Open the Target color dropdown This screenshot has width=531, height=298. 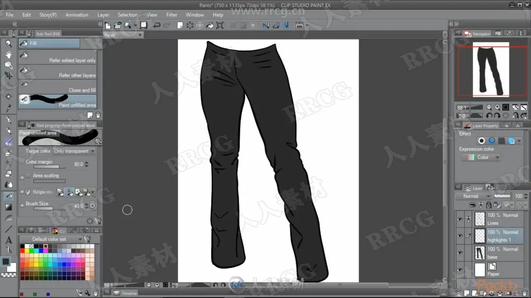click(74, 151)
